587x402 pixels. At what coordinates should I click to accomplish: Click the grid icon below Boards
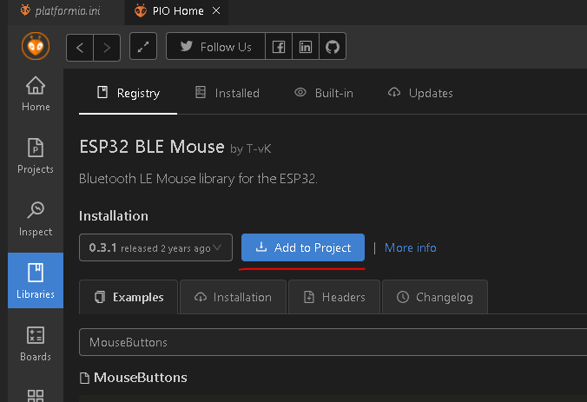pos(36,395)
